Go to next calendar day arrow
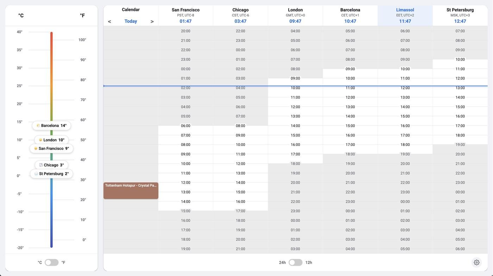The height and width of the screenshot is (276, 493). (x=152, y=21)
